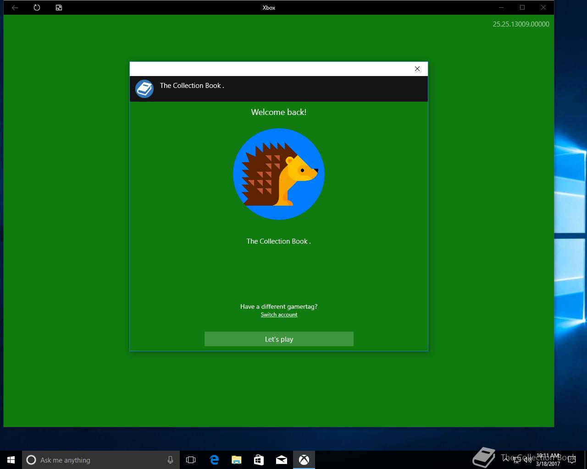Refresh the Xbox app with the reload icon
The image size is (587, 469).
[37, 7]
